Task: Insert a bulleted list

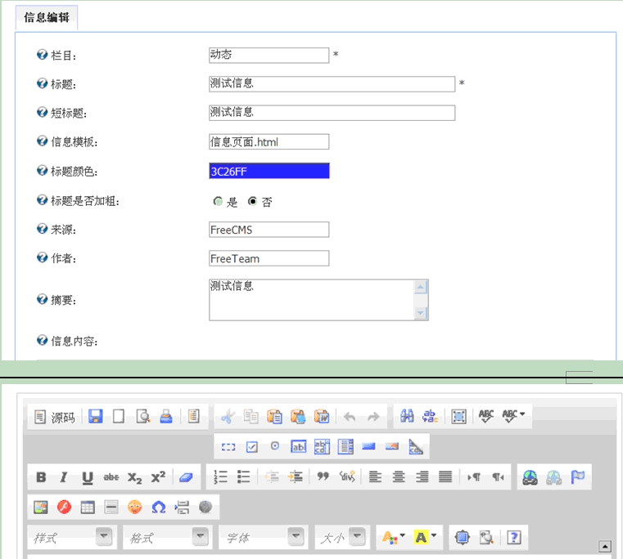Action: pos(244,476)
